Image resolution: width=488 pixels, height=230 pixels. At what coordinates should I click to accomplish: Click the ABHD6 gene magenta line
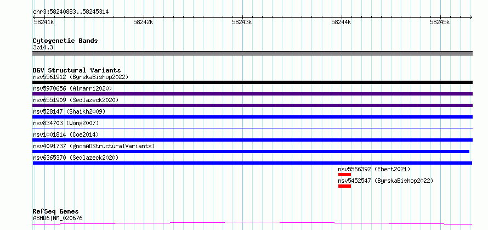pyautogui.click(x=252, y=223)
